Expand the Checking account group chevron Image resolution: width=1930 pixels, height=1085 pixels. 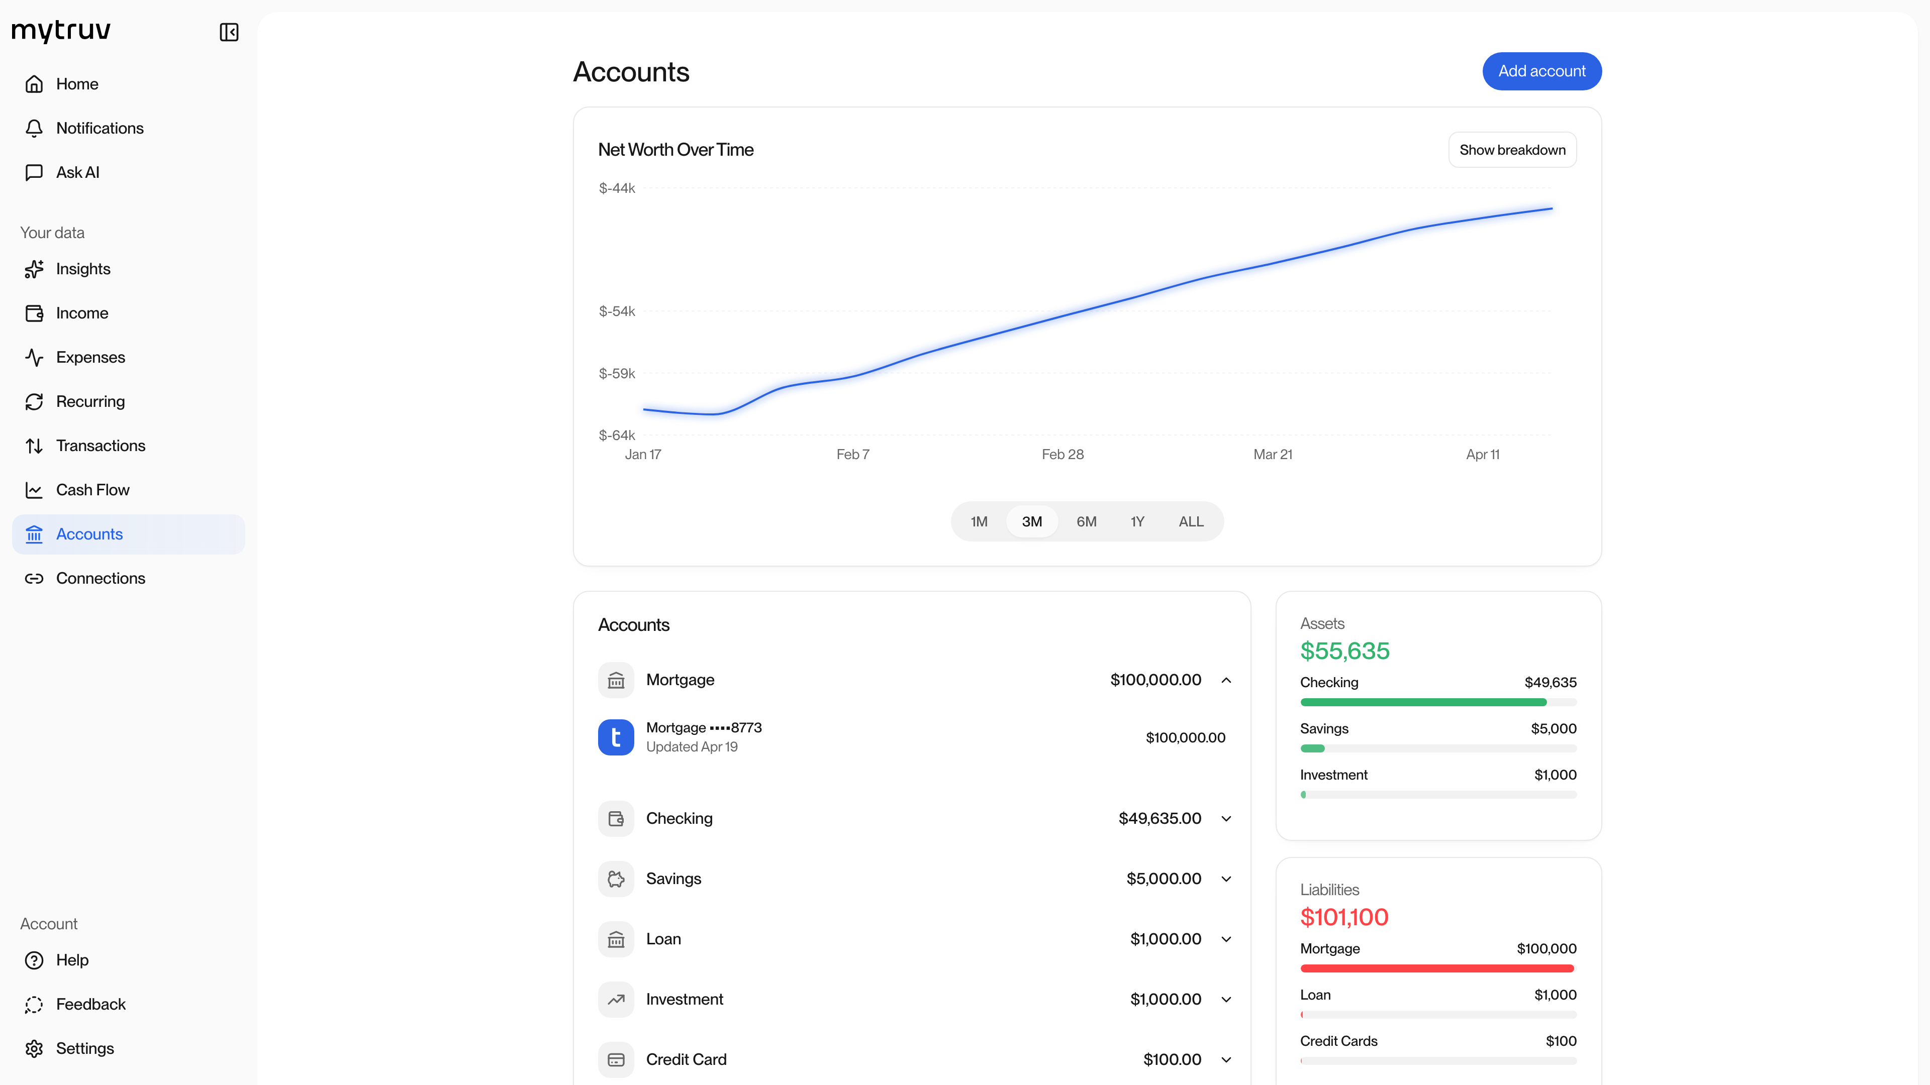point(1226,818)
